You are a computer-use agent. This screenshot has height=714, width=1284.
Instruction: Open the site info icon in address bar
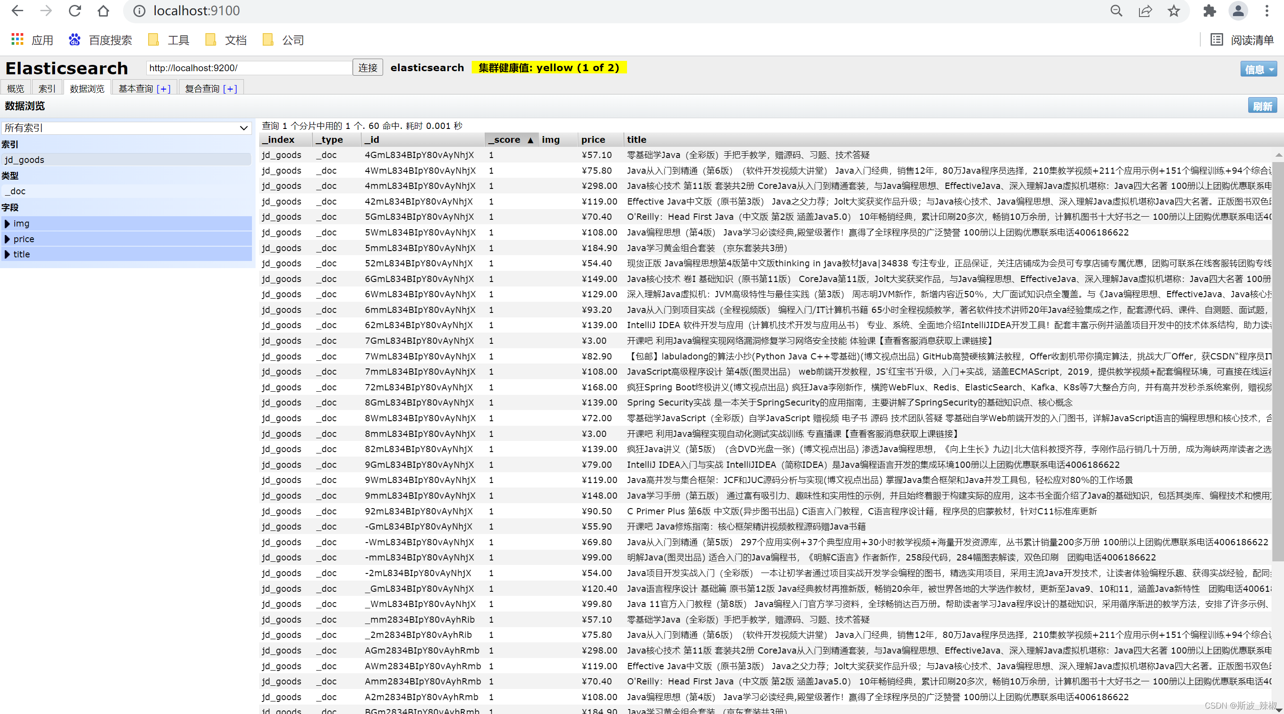(140, 11)
